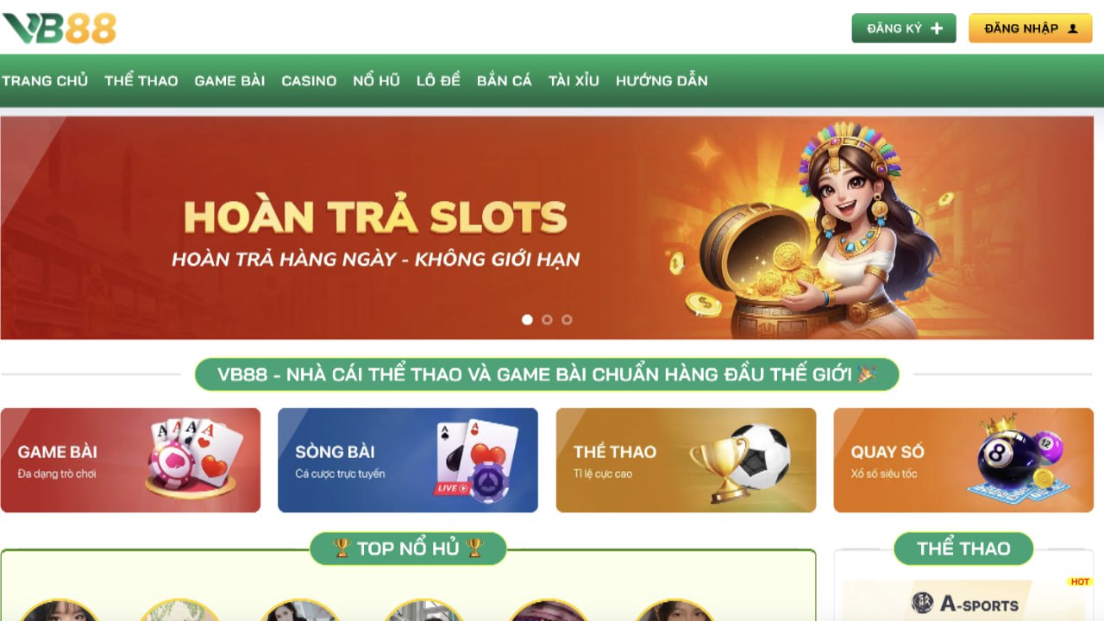The height and width of the screenshot is (621, 1104).
Task: Switch to the second banner slide dot
Action: click(547, 319)
